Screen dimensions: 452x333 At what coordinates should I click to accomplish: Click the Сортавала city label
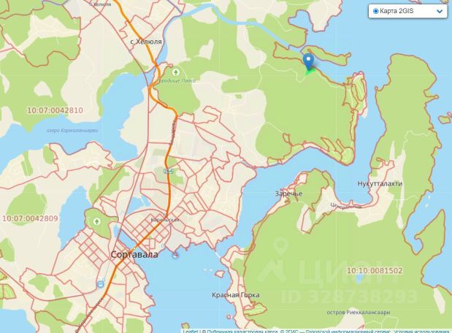134,255
